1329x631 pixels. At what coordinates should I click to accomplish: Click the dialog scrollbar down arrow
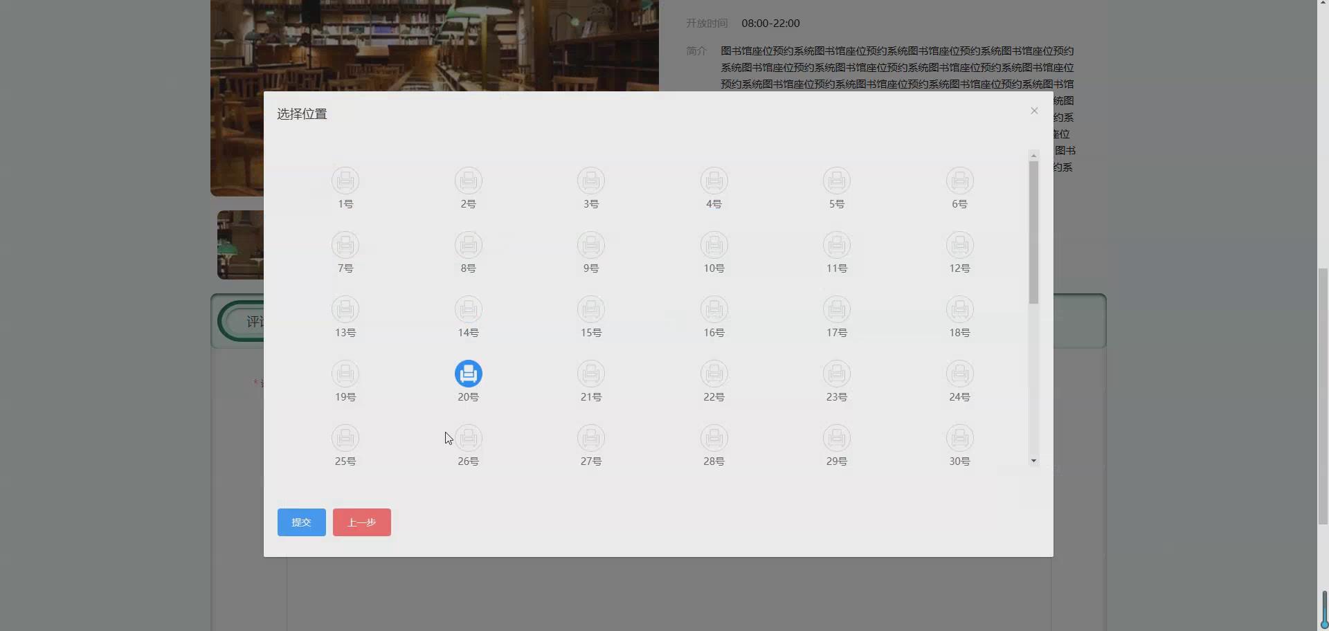pyautogui.click(x=1033, y=461)
